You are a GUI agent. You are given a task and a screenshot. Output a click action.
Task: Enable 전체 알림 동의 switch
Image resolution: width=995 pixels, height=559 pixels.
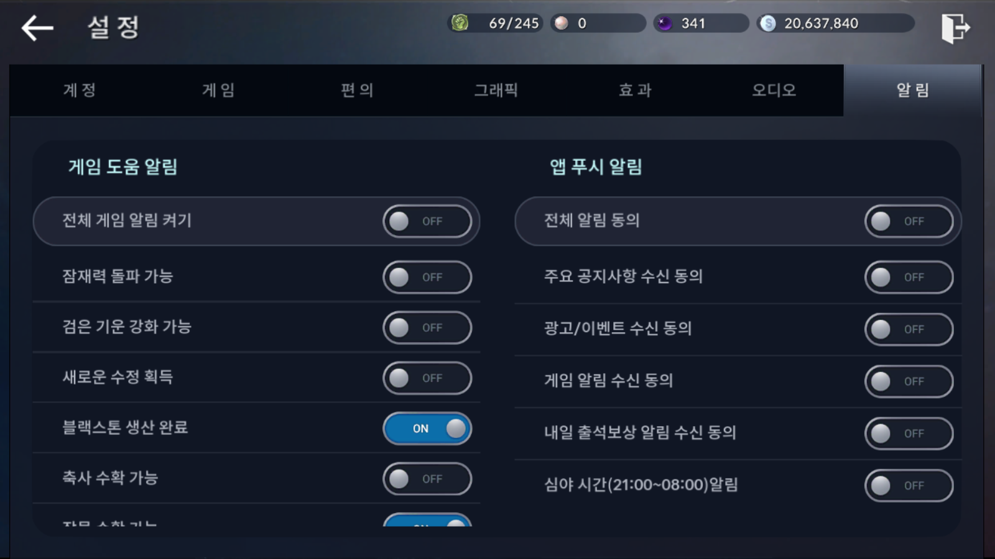point(909,221)
